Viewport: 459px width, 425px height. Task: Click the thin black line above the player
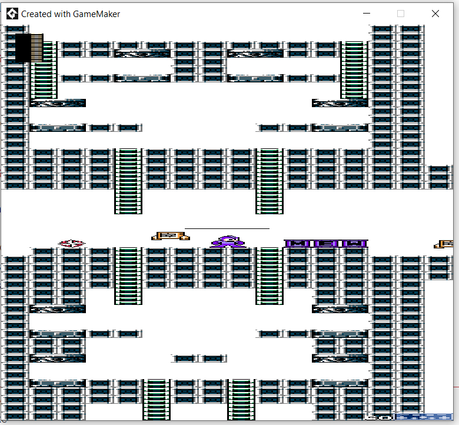227,228
